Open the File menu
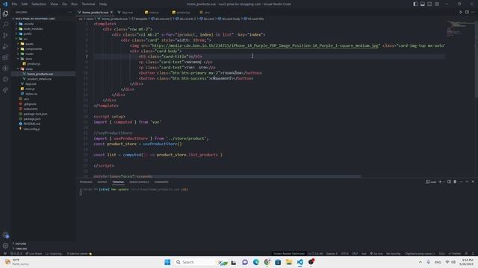 14,4
